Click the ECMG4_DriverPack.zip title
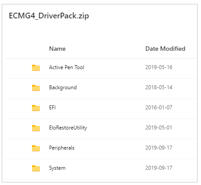 click(49, 16)
